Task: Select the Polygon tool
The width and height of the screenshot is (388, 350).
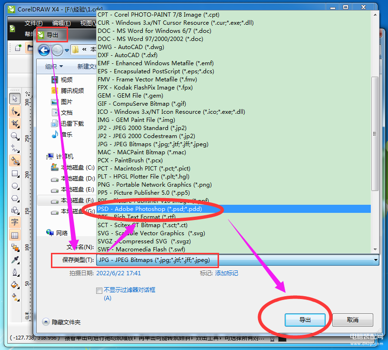Action: (15, 198)
